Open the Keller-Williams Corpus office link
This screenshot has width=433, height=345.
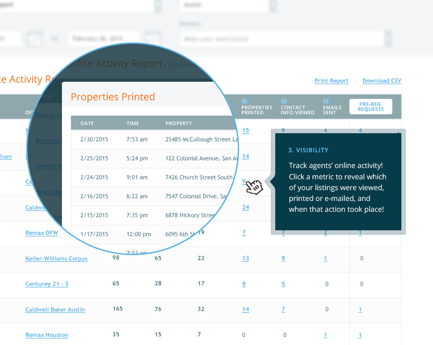pyautogui.click(x=56, y=259)
